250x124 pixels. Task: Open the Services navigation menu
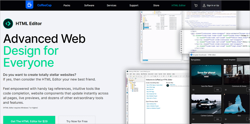coord(111,5)
